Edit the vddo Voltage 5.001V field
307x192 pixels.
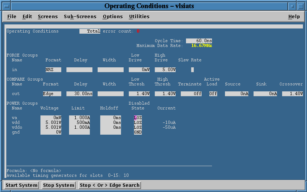(51, 127)
